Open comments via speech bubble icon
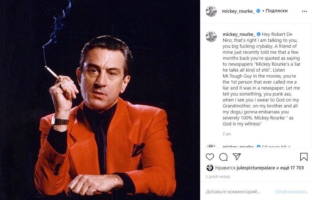Image resolution: width=312 pixels, height=200 pixels. coord(223,157)
